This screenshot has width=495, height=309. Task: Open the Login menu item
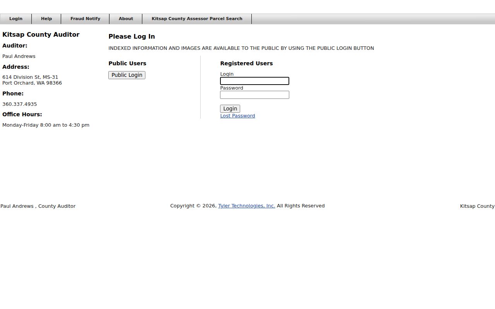(x=16, y=19)
